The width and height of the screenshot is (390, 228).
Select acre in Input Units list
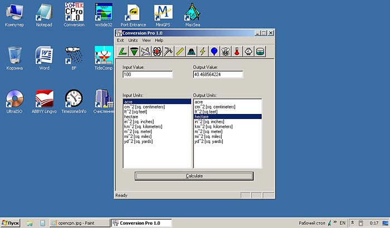tap(157, 102)
